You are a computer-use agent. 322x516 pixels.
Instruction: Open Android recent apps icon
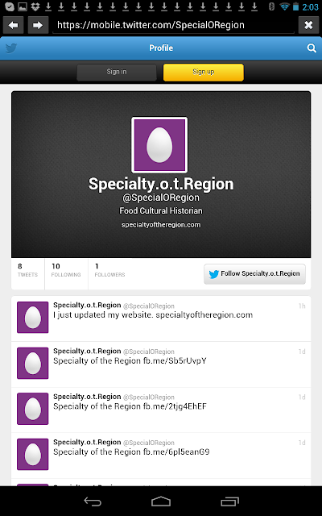(229, 501)
